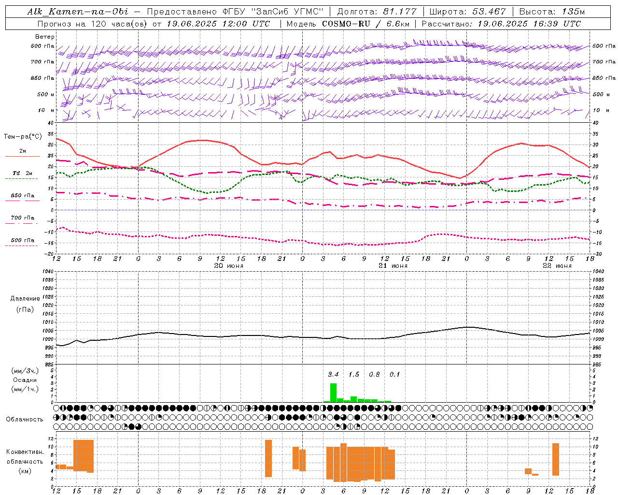Click the 21 июня date label
Image resolution: width=618 pixels, height=495 pixels.
(x=393, y=266)
